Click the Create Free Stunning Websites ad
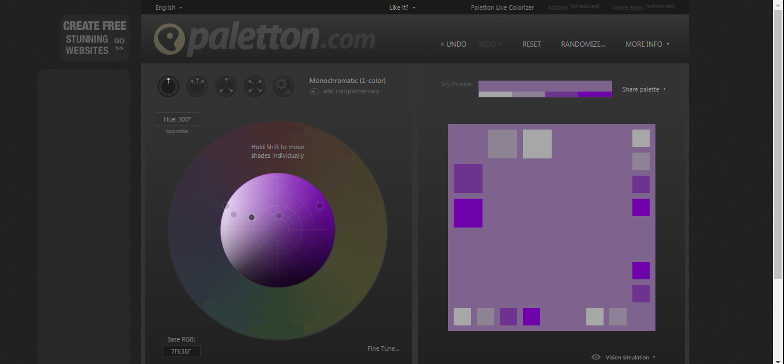 pos(95,38)
